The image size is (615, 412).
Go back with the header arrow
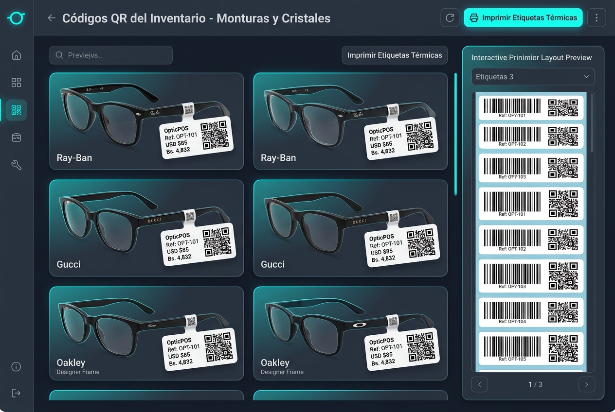pos(52,18)
